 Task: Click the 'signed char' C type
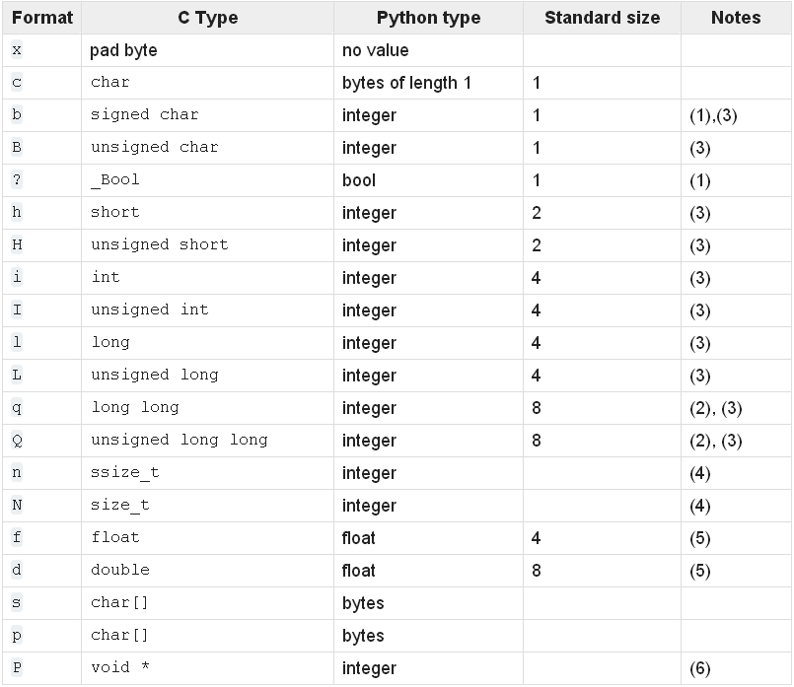(145, 114)
